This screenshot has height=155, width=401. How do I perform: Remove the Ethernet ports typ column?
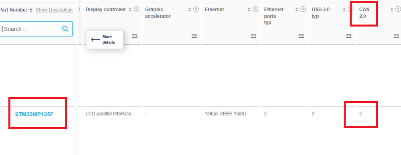tap(303, 10)
